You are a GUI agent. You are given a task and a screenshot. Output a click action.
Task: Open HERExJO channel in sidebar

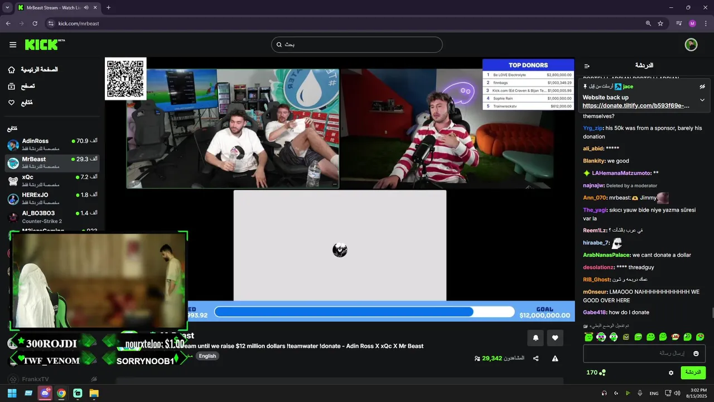52,199
